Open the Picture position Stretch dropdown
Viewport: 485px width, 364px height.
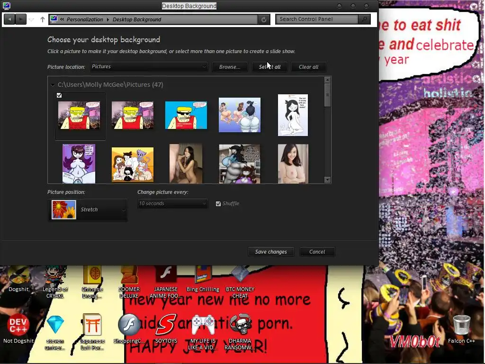pos(88,209)
